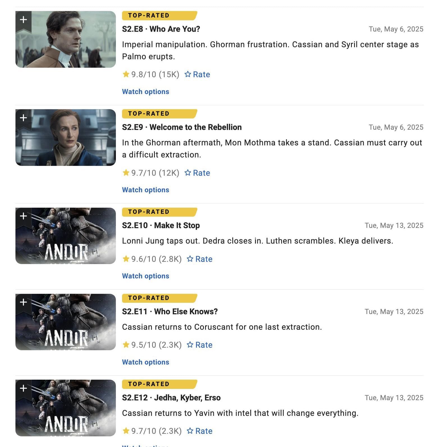Screen dimensions: 436x447
Task: Open the 'S2.E8 · Who Are You?' title
Action: (161, 29)
